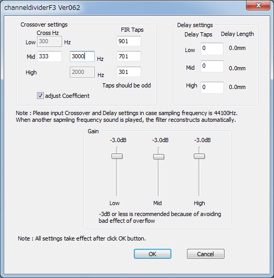Click the High Delay Taps input field
This screenshot has height=278, width=274.
point(212,87)
